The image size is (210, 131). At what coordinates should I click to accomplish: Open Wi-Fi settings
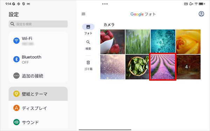coord(38,41)
